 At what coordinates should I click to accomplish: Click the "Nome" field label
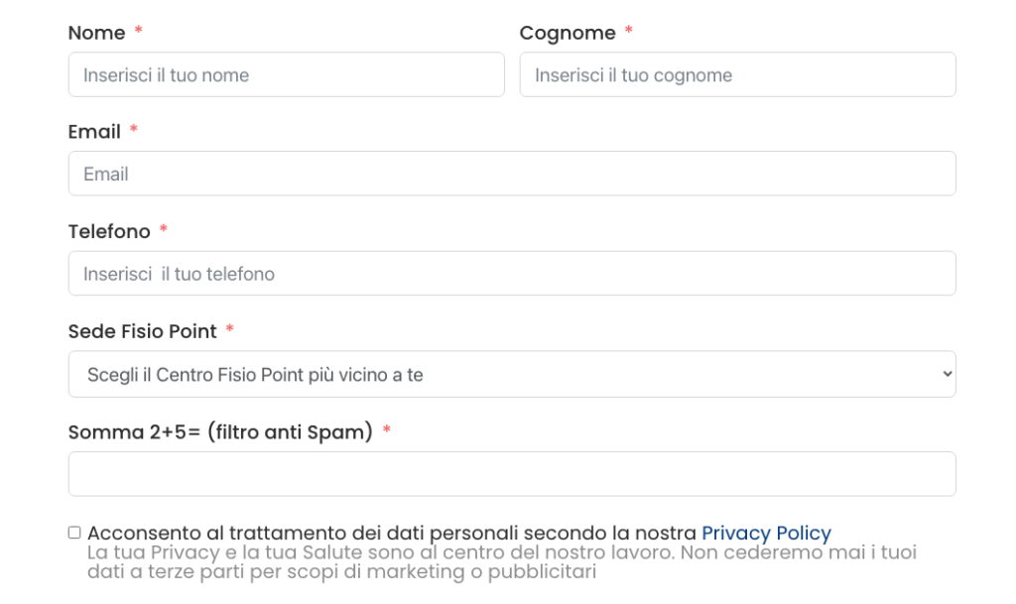(x=96, y=33)
